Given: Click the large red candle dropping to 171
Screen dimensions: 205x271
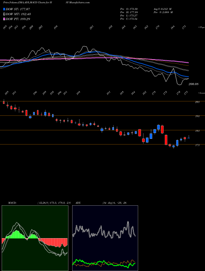Looking at the screenshot, I should [166, 140].
